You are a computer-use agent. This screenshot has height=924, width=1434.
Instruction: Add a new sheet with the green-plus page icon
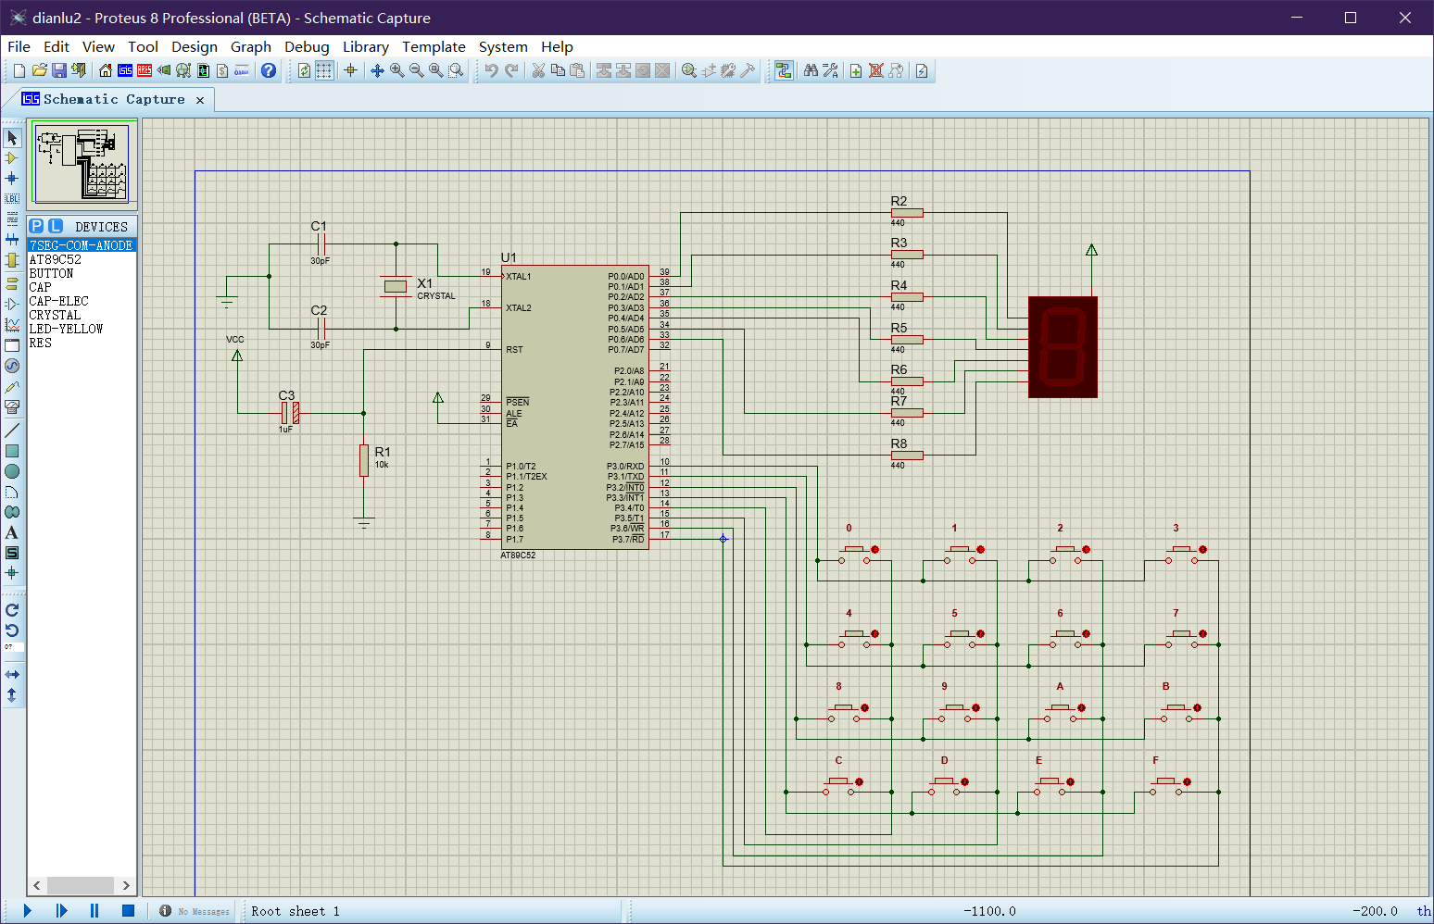click(x=856, y=70)
